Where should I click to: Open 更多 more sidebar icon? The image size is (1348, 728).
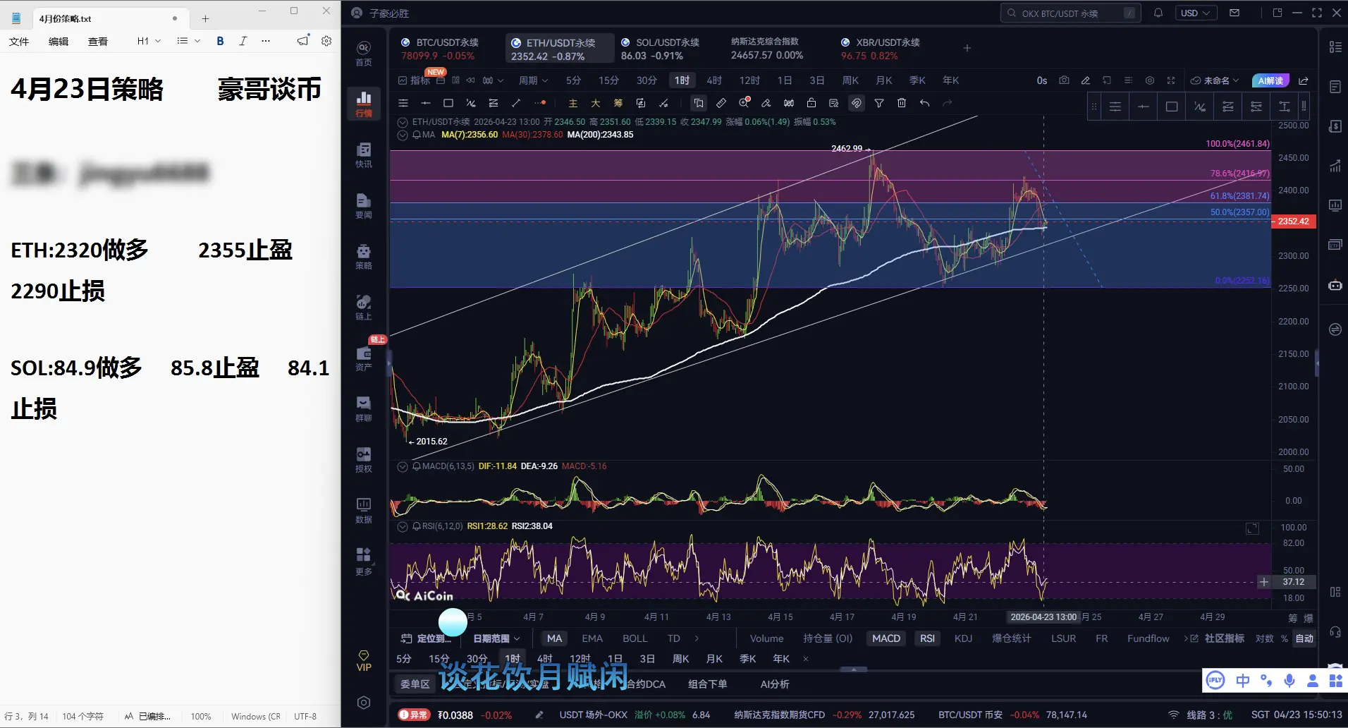pos(364,562)
